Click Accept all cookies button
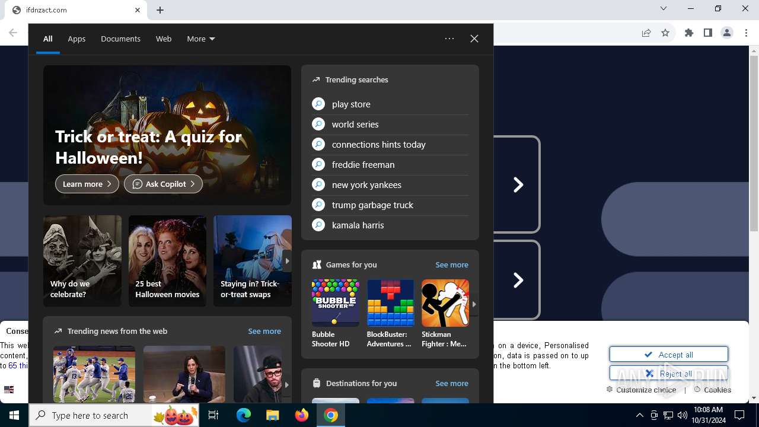Viewport: 759px width, 427px height. (669, 355)
